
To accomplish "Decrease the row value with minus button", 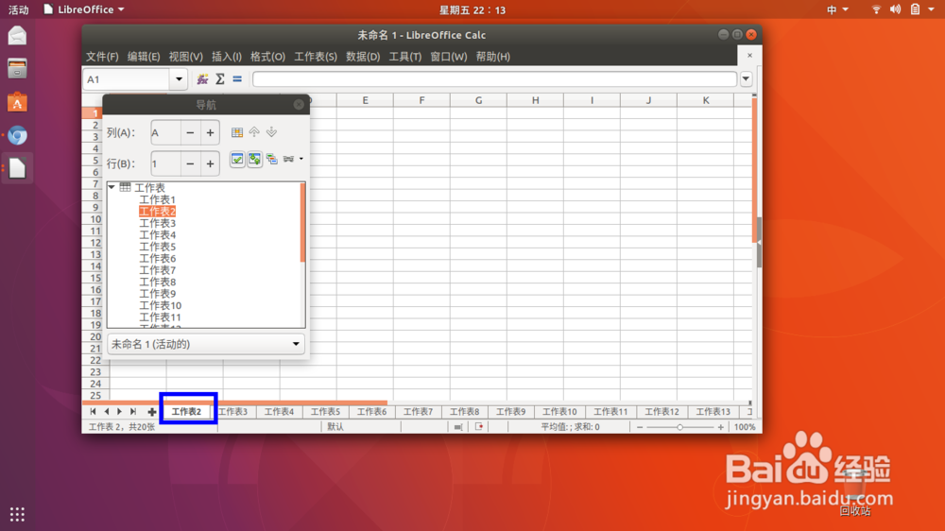I will 190,163.
